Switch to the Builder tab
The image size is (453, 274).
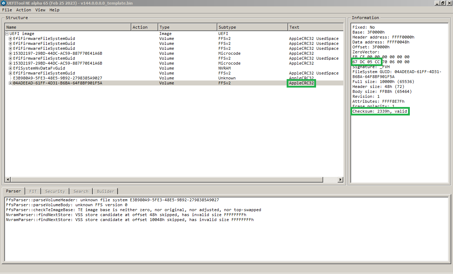click(105, 191)
